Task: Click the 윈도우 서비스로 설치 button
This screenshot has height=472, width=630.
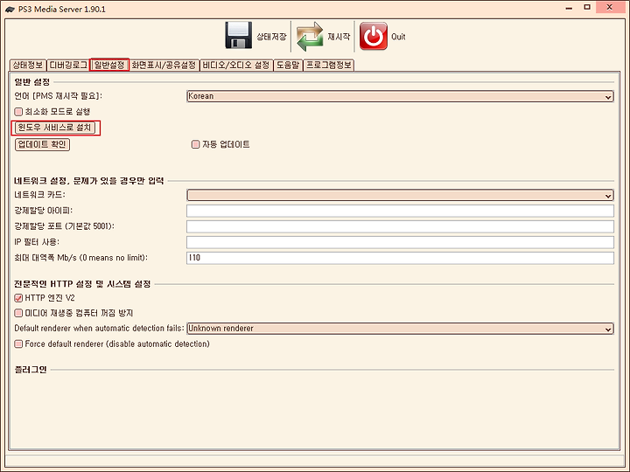Action: point(55,128)
